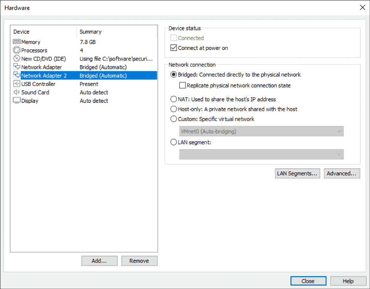Select the Network Adapter 2 row label
Viewport: 370px width, 289px height.
click(x=44, y=75)
